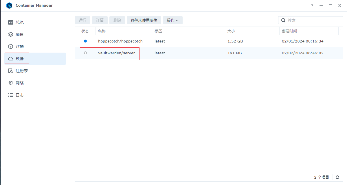Click the 运行 run button
Screen dimensions: 347x185
coord(82,20)
